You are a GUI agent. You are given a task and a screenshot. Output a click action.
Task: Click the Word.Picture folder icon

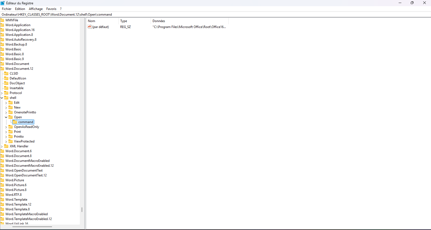2,180
